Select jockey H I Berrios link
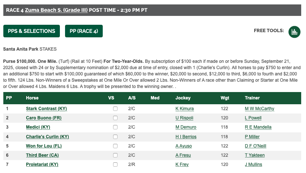The height and width of the screenshot is (173, 306). click(x=186, y=137)
